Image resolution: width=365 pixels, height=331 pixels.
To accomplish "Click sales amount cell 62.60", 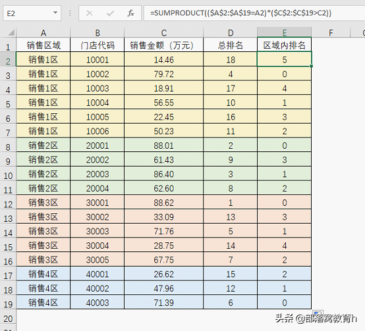I will (x=164, y=188).
